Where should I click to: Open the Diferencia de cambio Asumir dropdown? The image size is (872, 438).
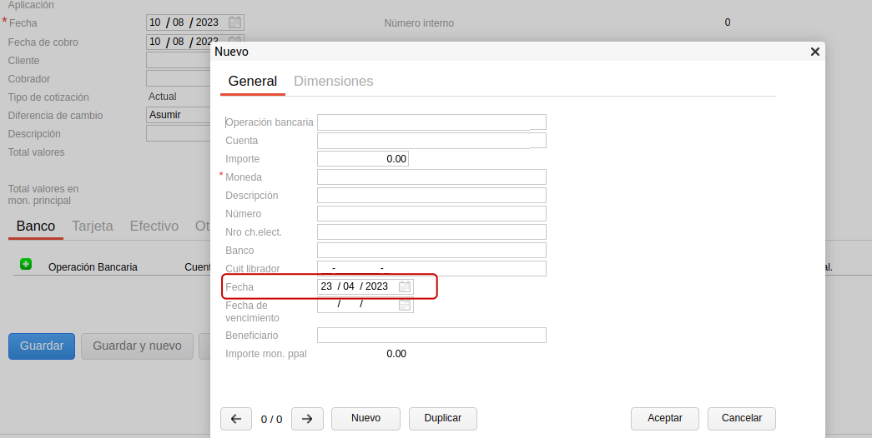(178, 115)
